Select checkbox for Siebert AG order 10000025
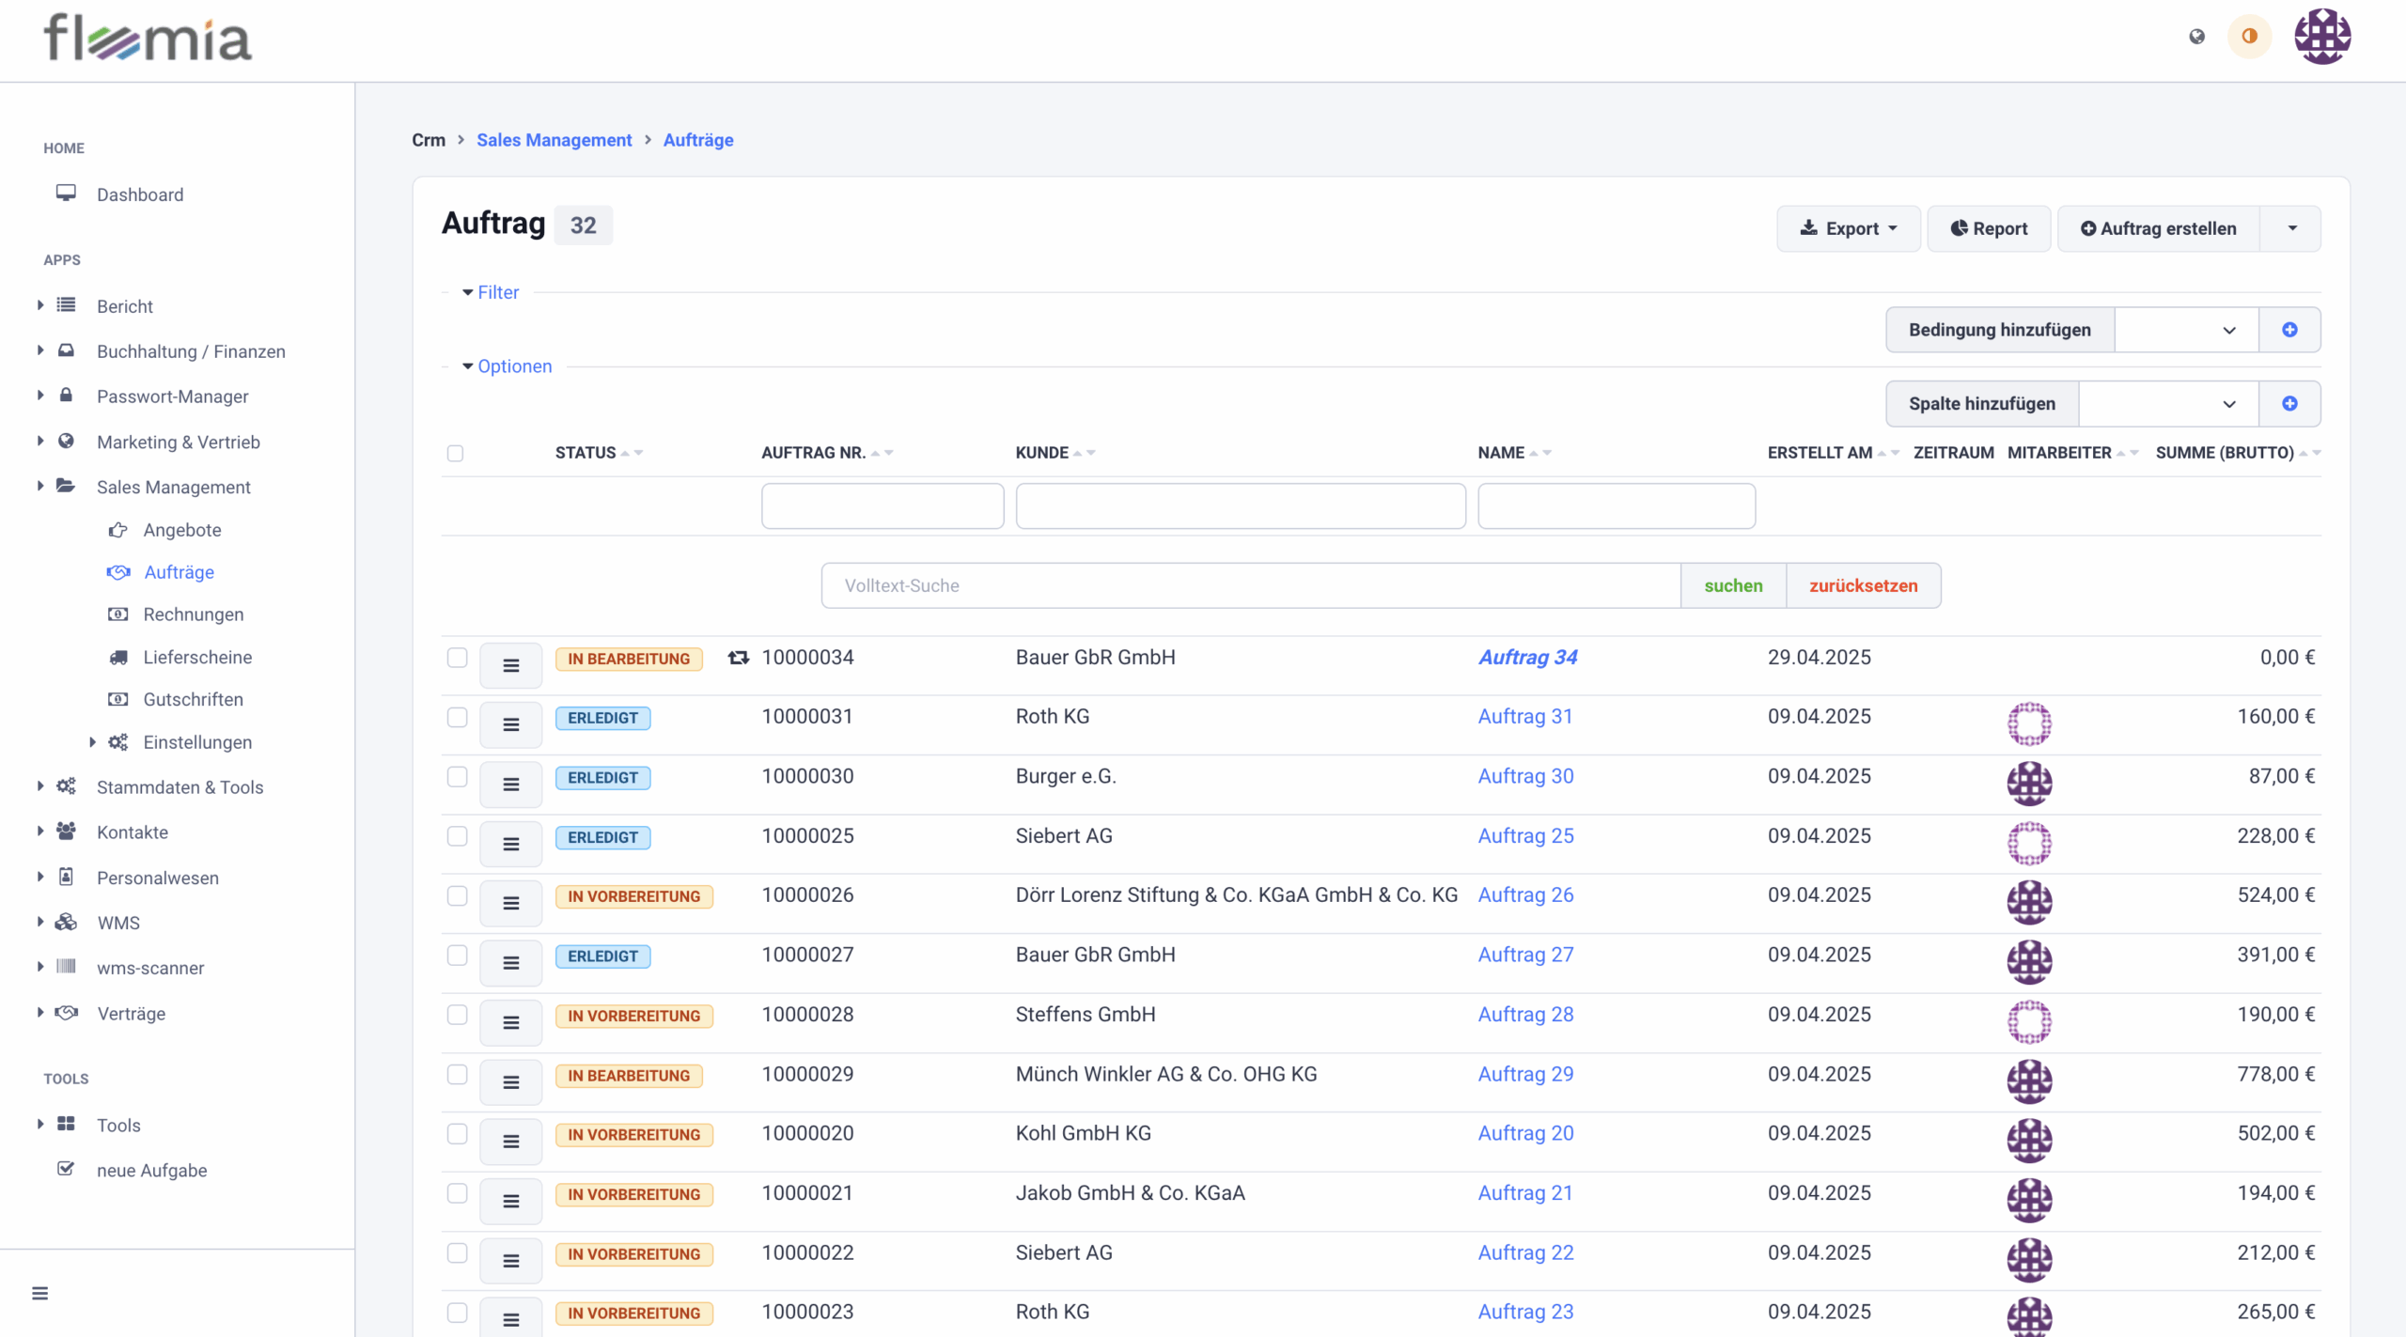The image size is (2406, 1337). point(457,836)
